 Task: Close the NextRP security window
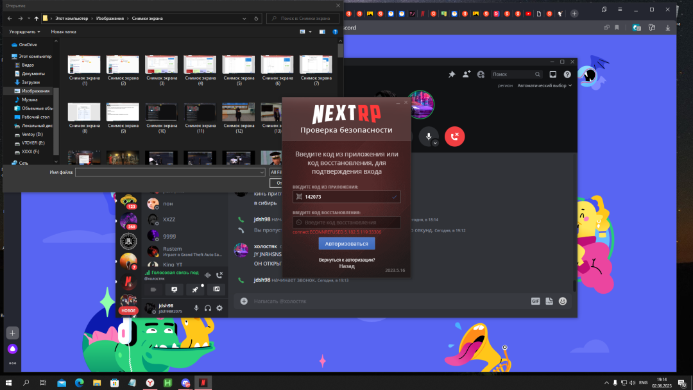click(x=406, y=103)
